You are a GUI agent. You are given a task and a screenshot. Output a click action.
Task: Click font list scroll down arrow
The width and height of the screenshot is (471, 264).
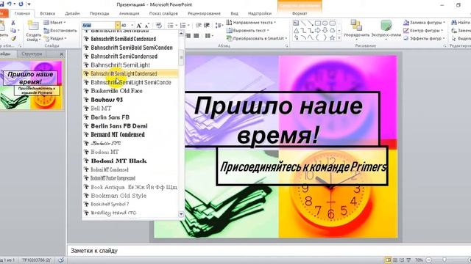tap(181, 214)
